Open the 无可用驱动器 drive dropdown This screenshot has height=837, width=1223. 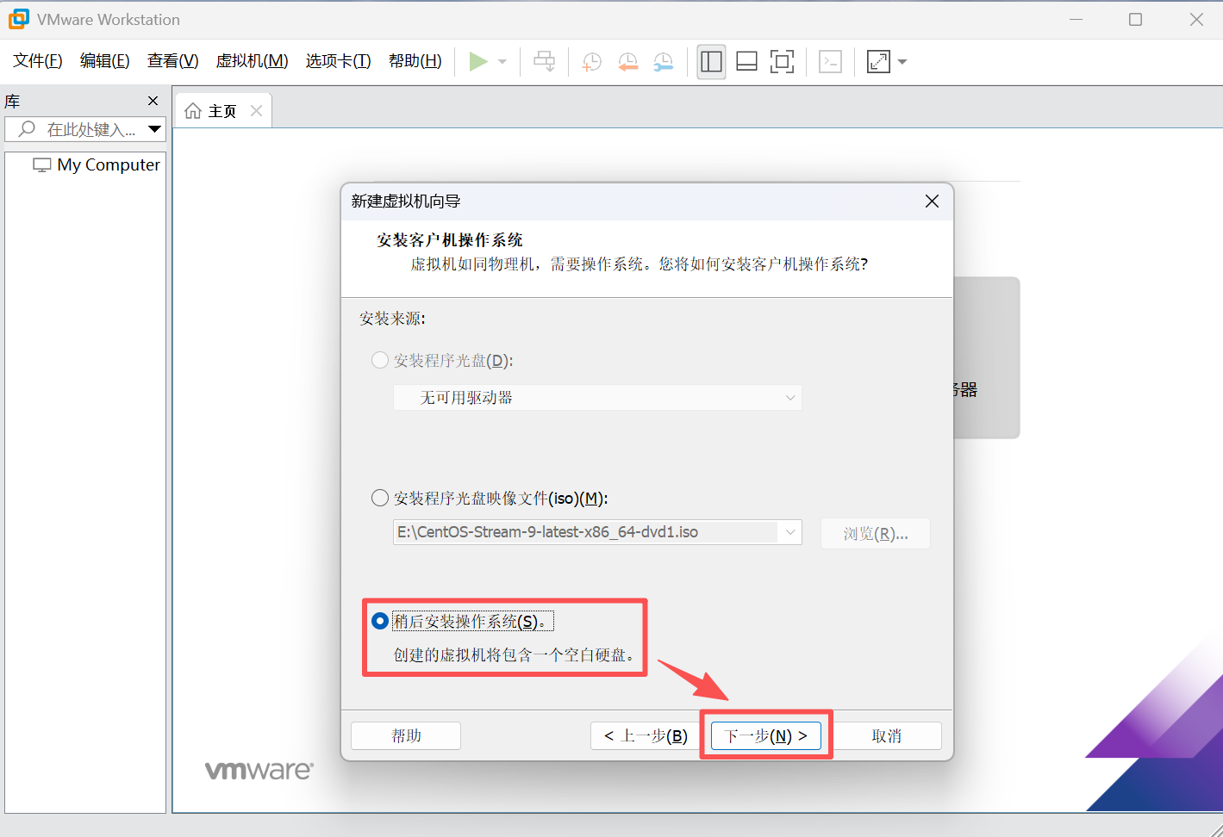coord(597,397)
